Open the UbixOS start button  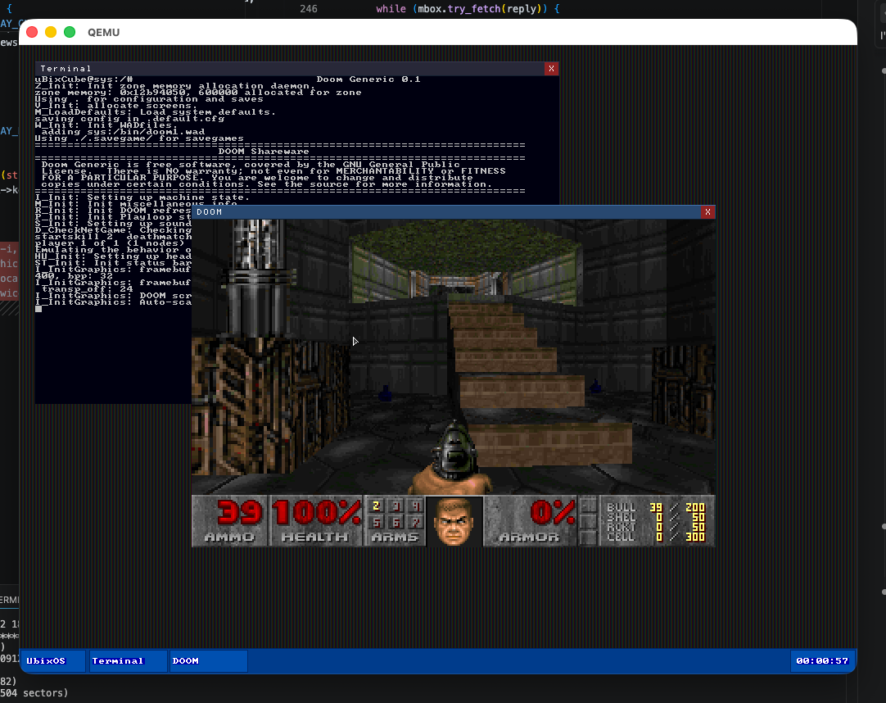(x=54, y=660)
